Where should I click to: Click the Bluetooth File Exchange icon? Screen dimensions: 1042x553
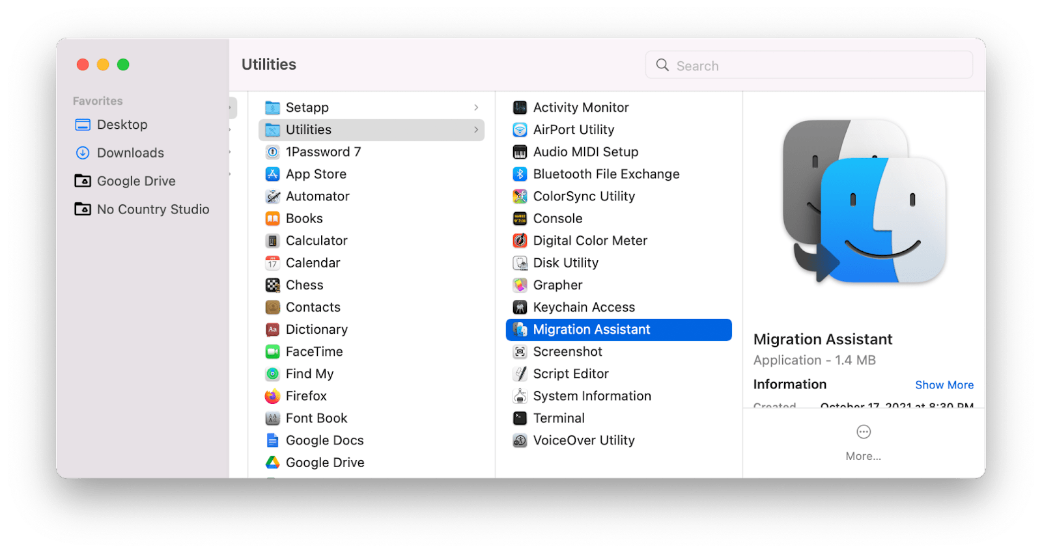[520, 174]
